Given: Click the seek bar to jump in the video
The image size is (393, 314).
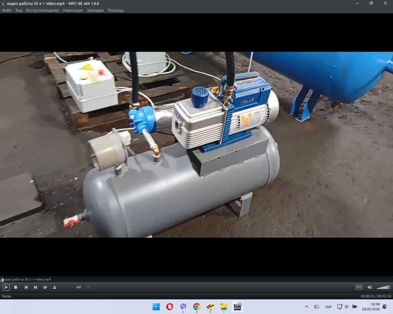Looking at the screenshot, I should [x=197, y=279].
